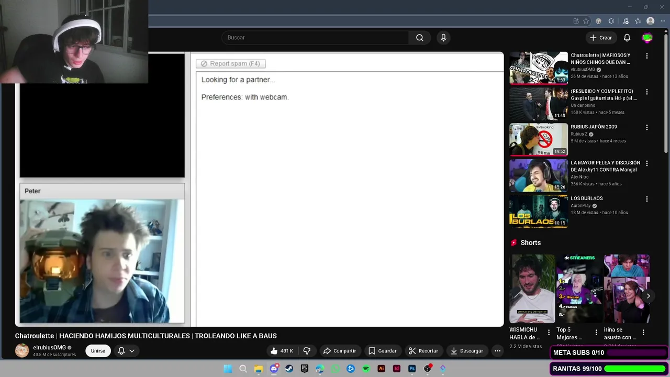Open the frog account avatar menu
This screenshot has width=670, height=377.
[647, 38]
